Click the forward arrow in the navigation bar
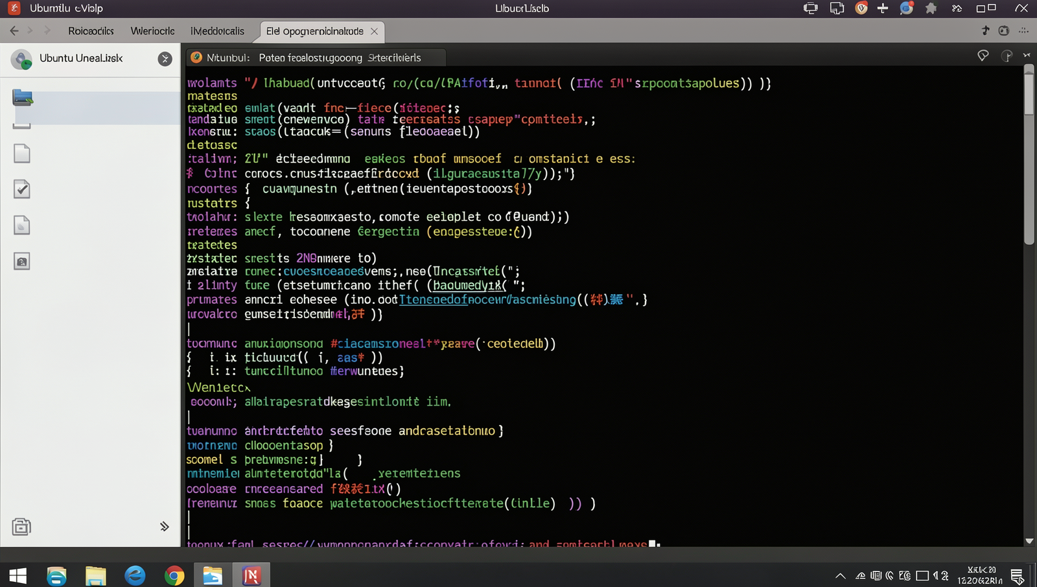1037x587 pixels. [x=47, y=30]
